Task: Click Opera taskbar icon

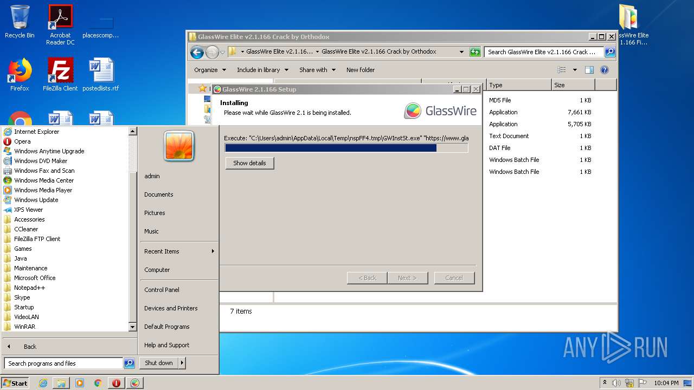Action: pos(116,383)
